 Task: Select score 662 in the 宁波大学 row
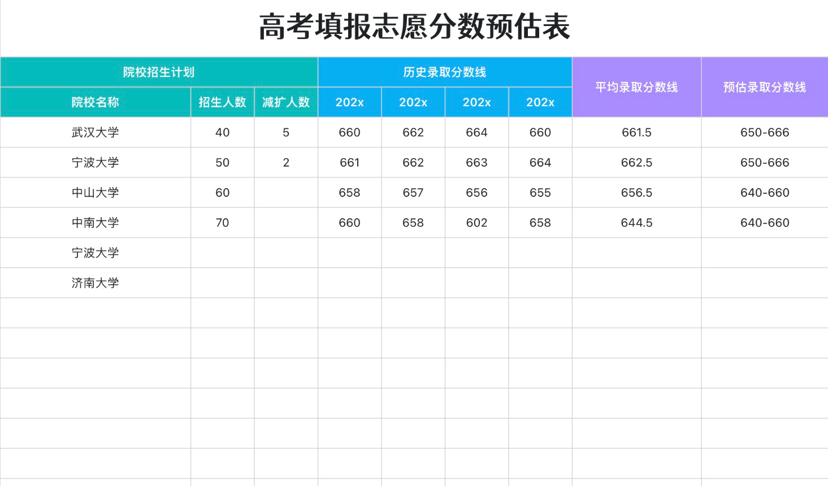coord(413,163)
